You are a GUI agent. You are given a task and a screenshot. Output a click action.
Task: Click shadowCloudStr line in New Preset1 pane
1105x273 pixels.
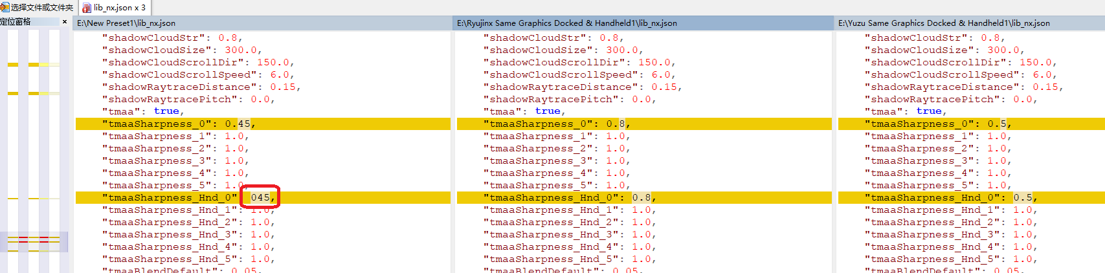pyautogui.click(x=172, y=38)
